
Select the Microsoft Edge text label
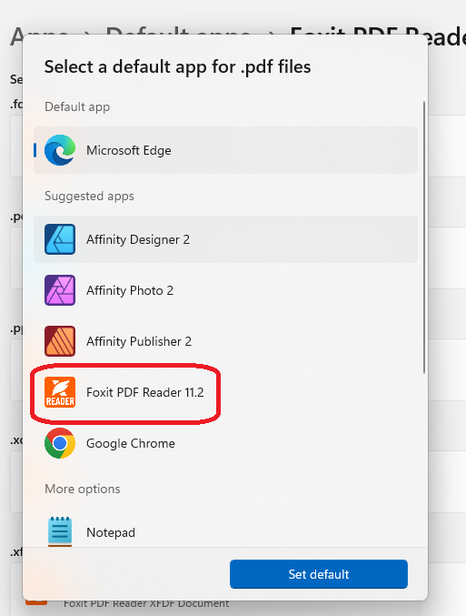click(129, 150)
